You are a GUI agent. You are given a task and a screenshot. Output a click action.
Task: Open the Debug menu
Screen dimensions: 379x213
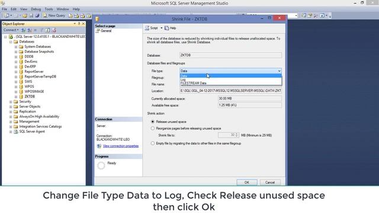pos(36,9)
